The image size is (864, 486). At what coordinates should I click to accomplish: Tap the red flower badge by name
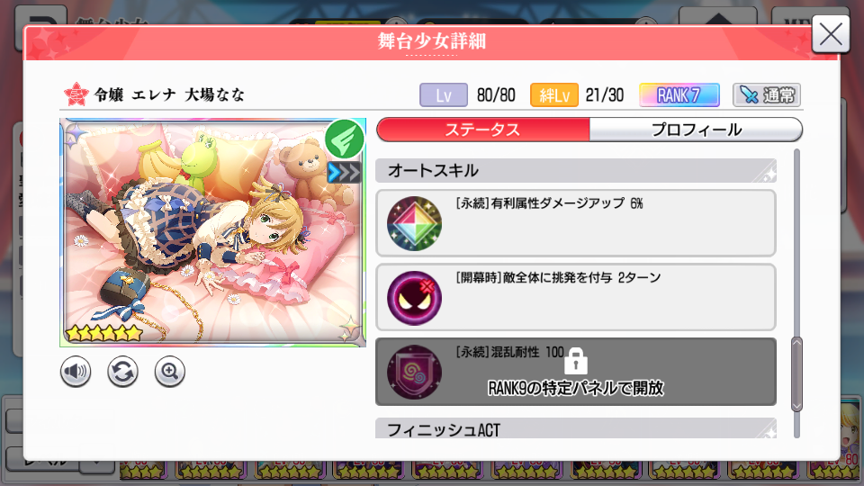point(76,94)
